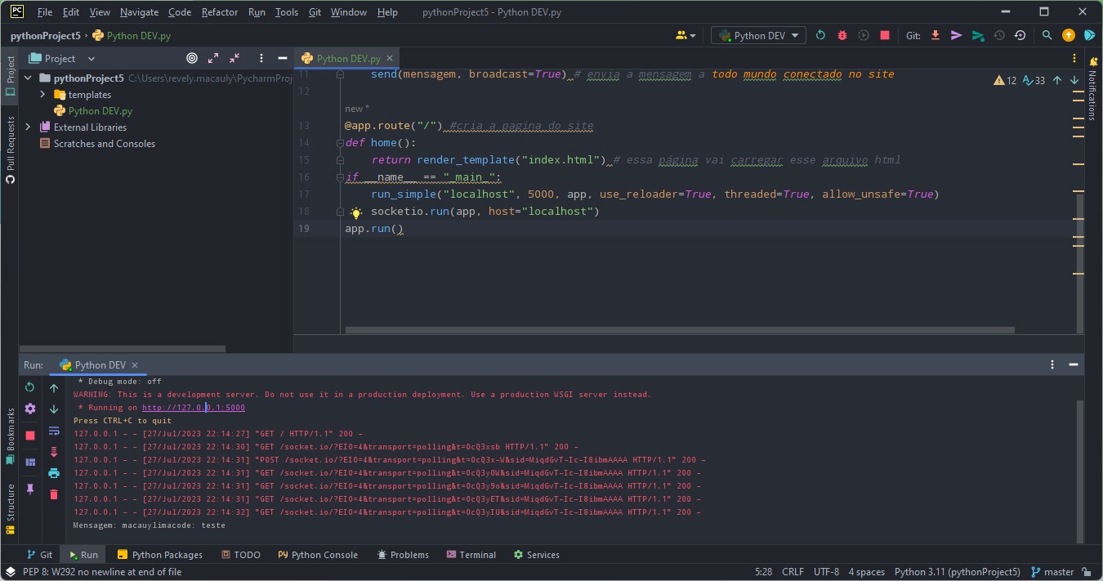
Task: Clear the Run console output
Action: pos(53,494)
